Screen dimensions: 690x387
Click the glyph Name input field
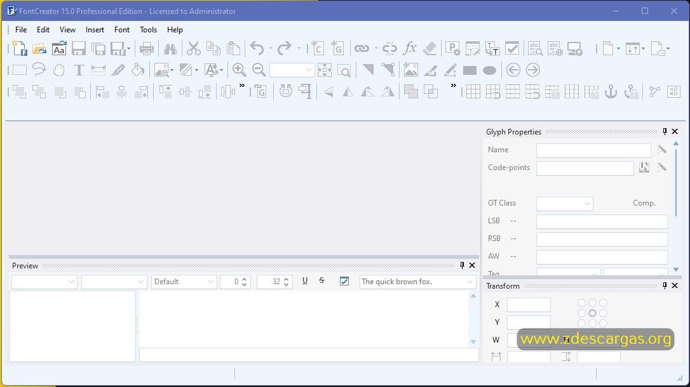pyautogui.click(x=593, y=150)
